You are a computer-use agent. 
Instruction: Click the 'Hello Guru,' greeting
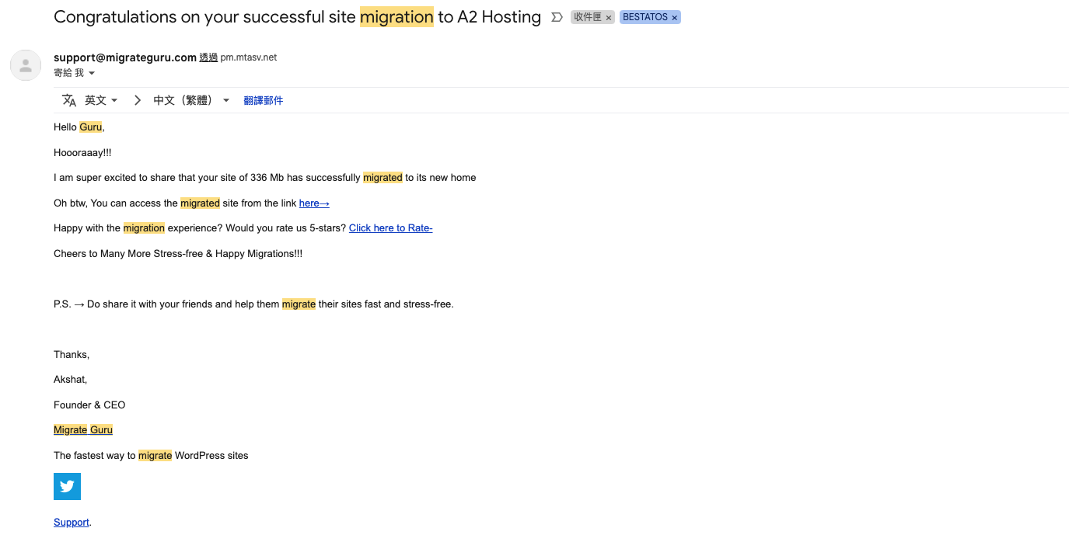coord(79,127)
